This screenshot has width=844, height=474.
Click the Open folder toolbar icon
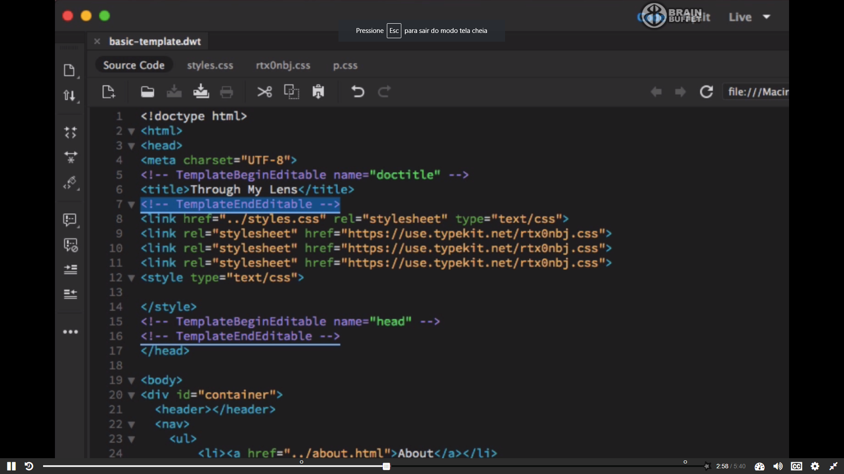[x=147, y=92]
